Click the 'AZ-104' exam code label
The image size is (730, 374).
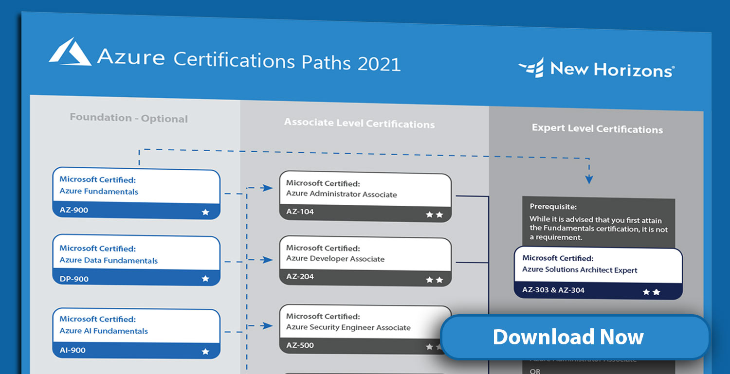pos(300,212)
